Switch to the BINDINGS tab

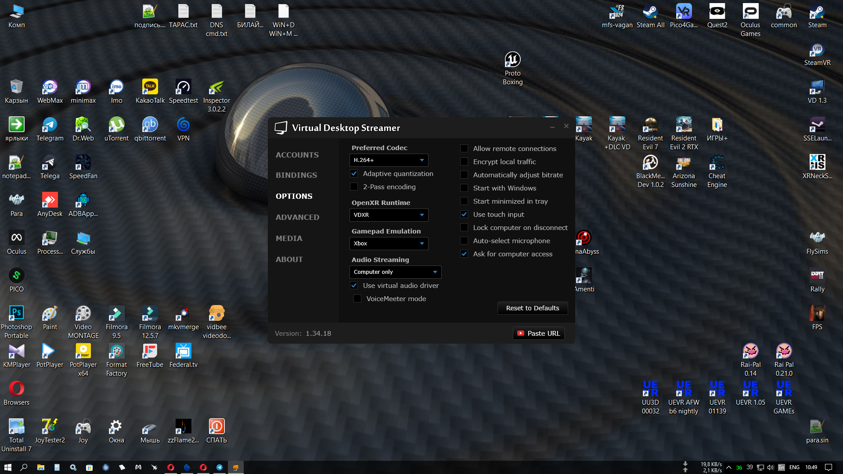pyautogui.click(x=296, y=175)
